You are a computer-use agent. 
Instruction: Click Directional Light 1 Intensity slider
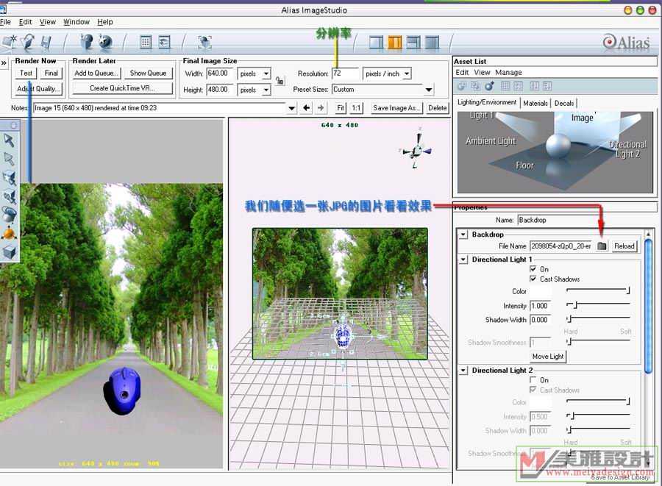(598, 304)
